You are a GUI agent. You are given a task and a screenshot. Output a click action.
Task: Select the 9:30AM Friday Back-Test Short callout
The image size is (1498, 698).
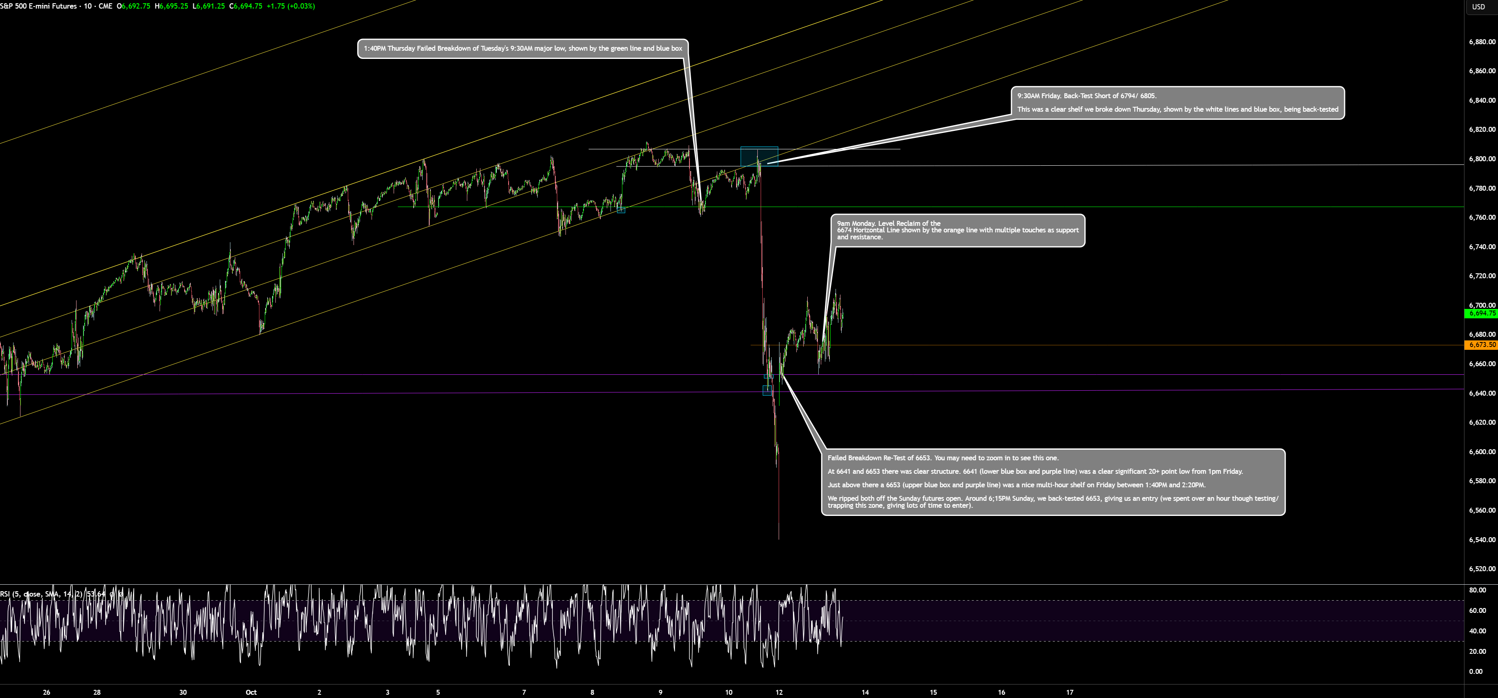pos(1177,103)
